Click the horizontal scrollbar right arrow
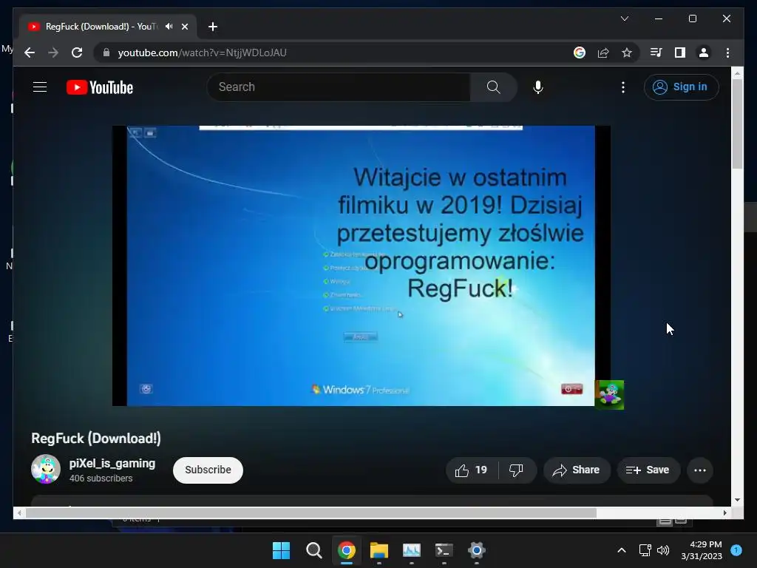This screenshot has height=568, width=757. (725, 513)
